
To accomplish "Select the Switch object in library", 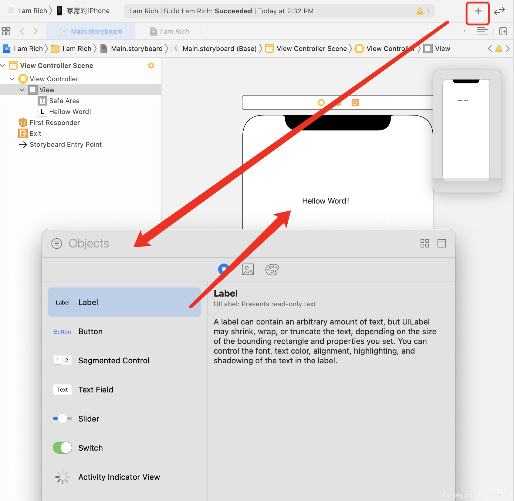I will pyautogui.click(x=124, y=448).
